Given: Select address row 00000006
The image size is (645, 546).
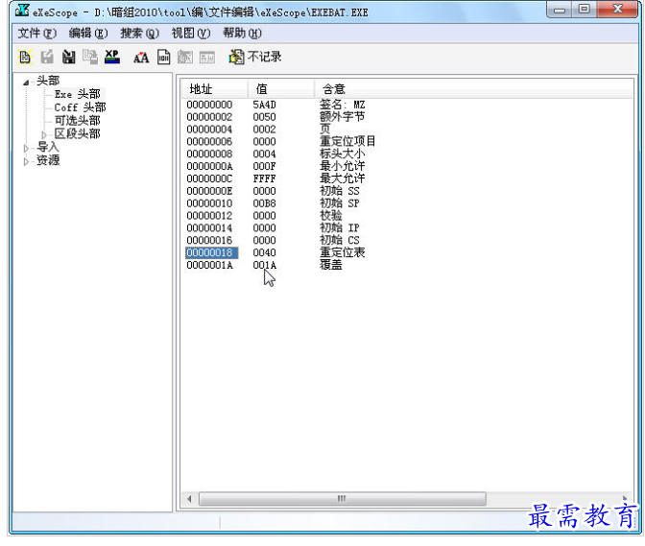Looking at the screenshot, I should [x=209, y=142].
